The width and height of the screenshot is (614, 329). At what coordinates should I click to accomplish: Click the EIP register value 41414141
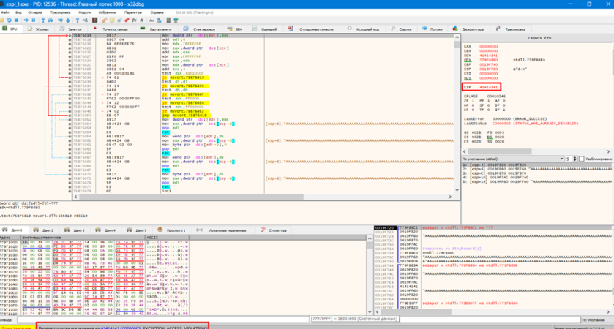pyautogui.click(x=489, y=87)
